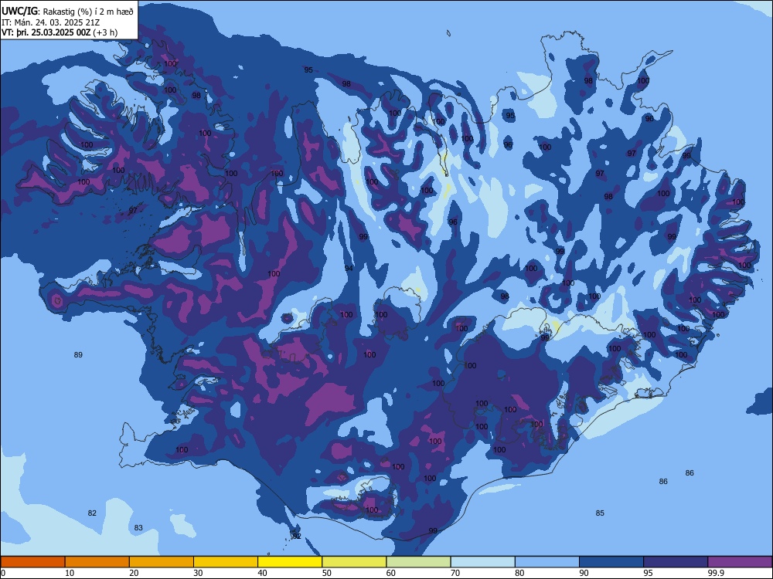Choose the 70–80 pale blue legend swatch
This screenshot has height=579, width=773.
tap(483, 562)
